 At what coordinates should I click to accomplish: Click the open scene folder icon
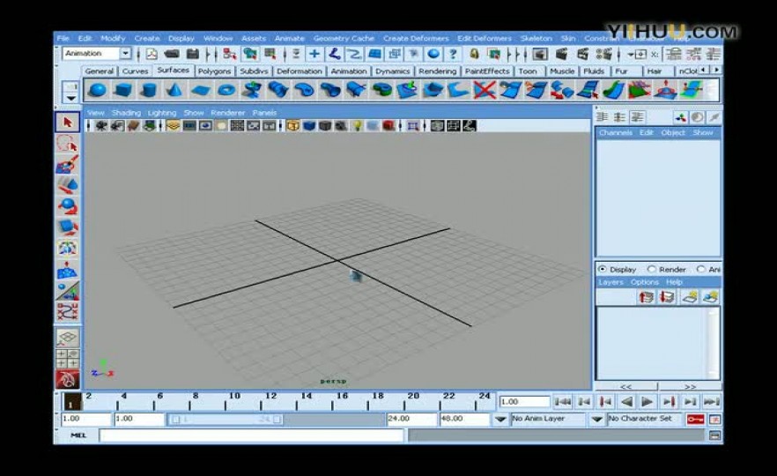[x=172, y=54]
